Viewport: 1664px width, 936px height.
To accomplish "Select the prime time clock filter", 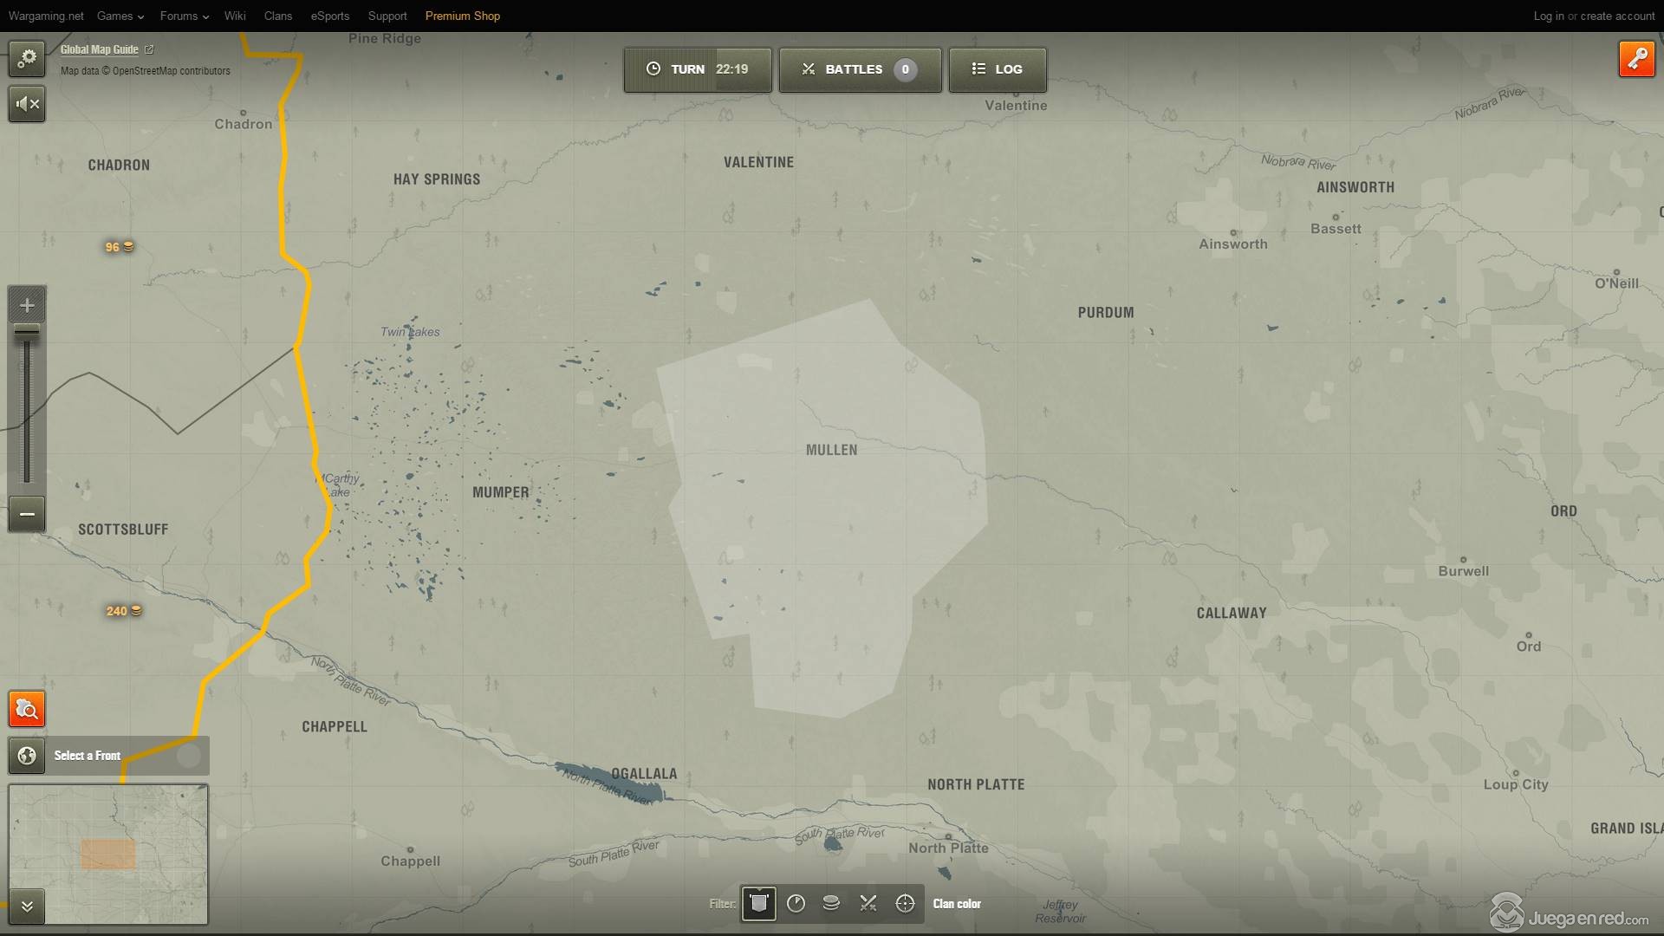I will point(796,903).
